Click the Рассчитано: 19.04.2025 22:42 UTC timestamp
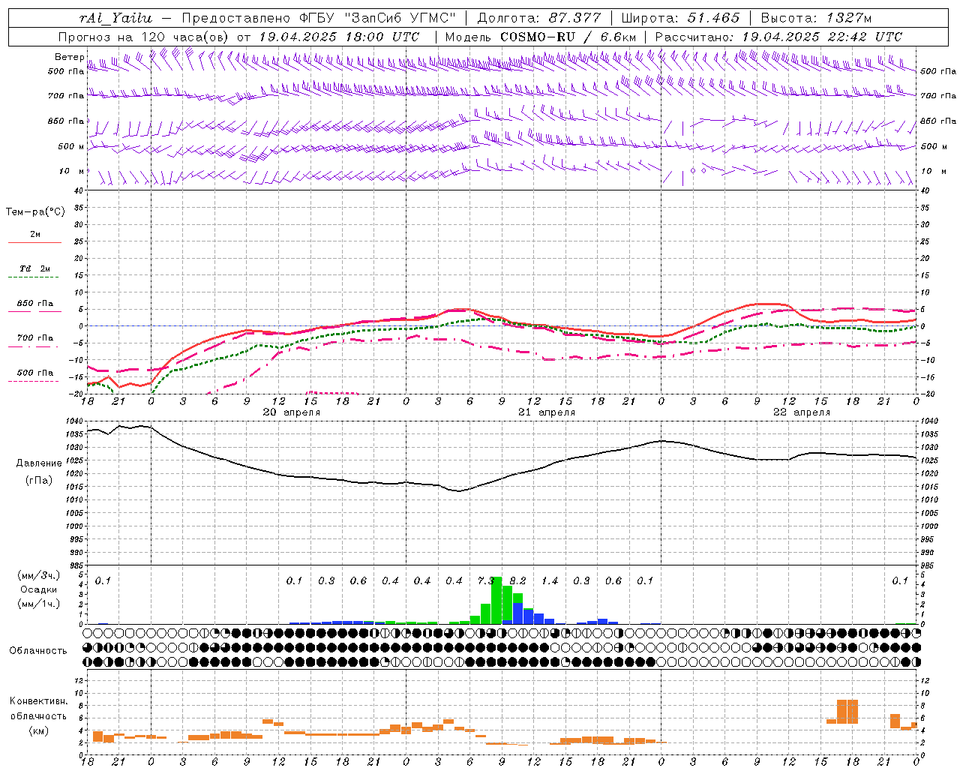Image resolution: width=960 pixels, height=768 pixels. tap(778, 37)
